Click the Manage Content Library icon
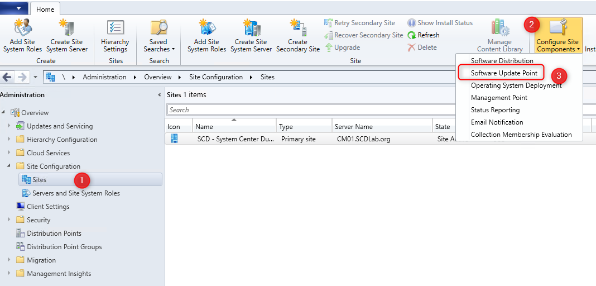Screen dimensions: 596x286 499,28
